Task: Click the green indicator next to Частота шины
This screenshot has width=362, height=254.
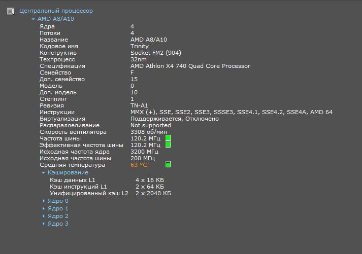Action: 168,138
